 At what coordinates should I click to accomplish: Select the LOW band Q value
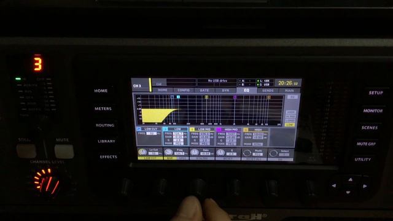[178, 141]
